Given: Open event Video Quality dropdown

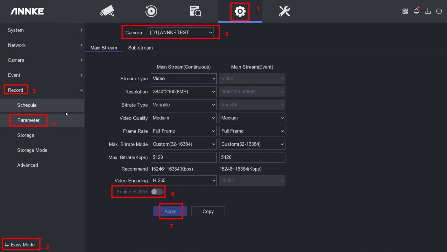Looking at the screenshot, I should pyautogui.click(x=252, y=118).
